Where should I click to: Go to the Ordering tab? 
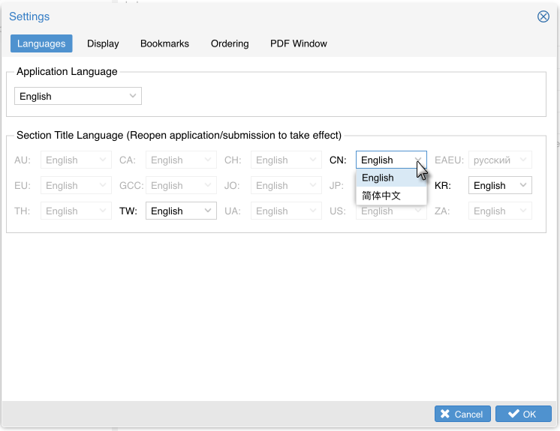click(x=230, y=43)
